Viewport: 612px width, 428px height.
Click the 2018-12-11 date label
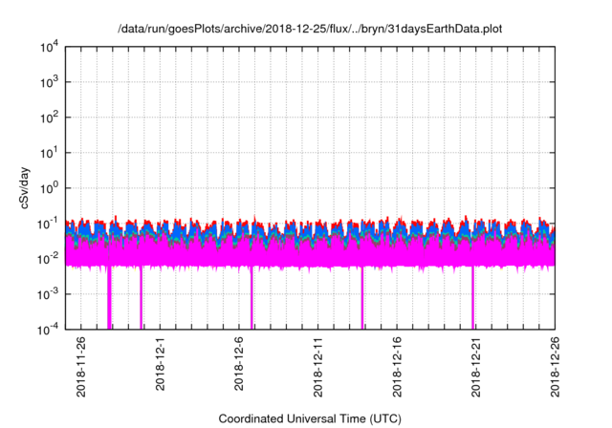point(318,367)
